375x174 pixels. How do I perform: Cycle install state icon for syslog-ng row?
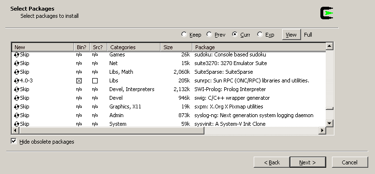pyautogui.click(x=16, y=116)
